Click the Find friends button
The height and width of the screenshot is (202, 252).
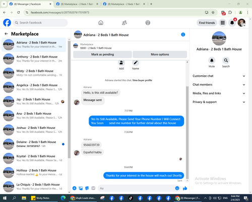click(207, 23)
